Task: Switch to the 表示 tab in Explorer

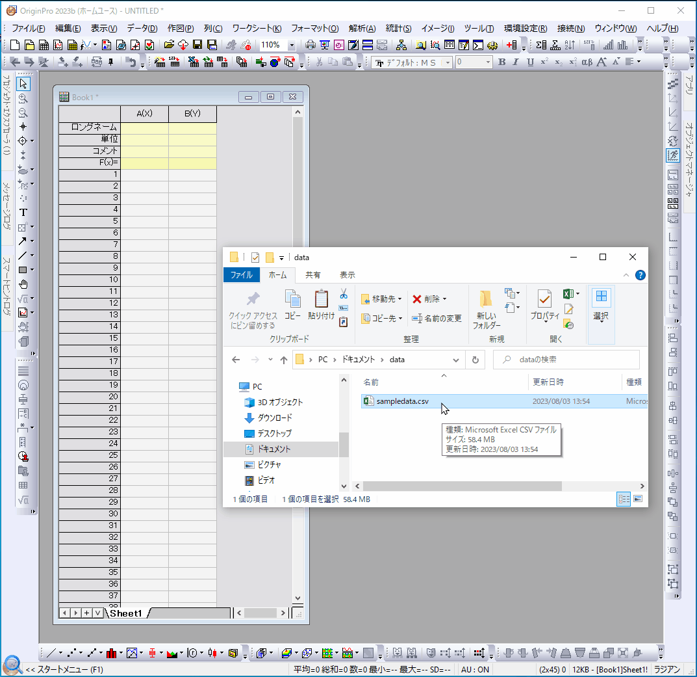Action: [347, 275]
